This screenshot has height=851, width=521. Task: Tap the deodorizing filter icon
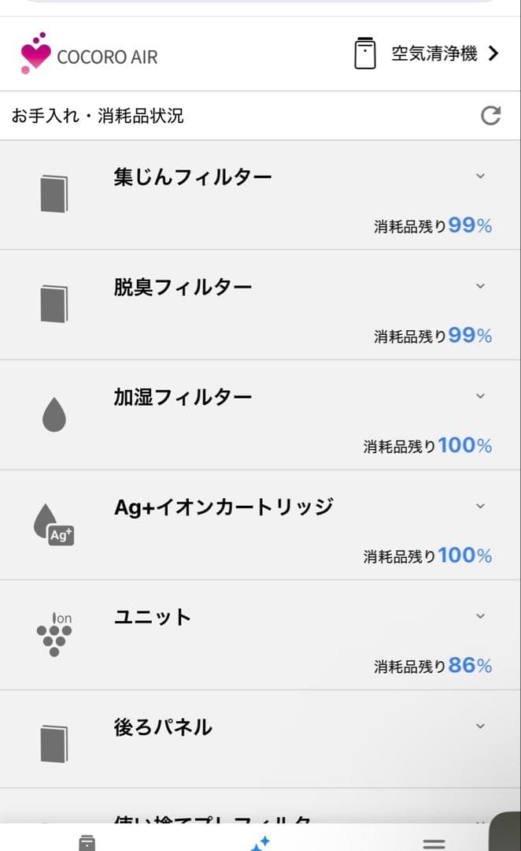[54, 304]
